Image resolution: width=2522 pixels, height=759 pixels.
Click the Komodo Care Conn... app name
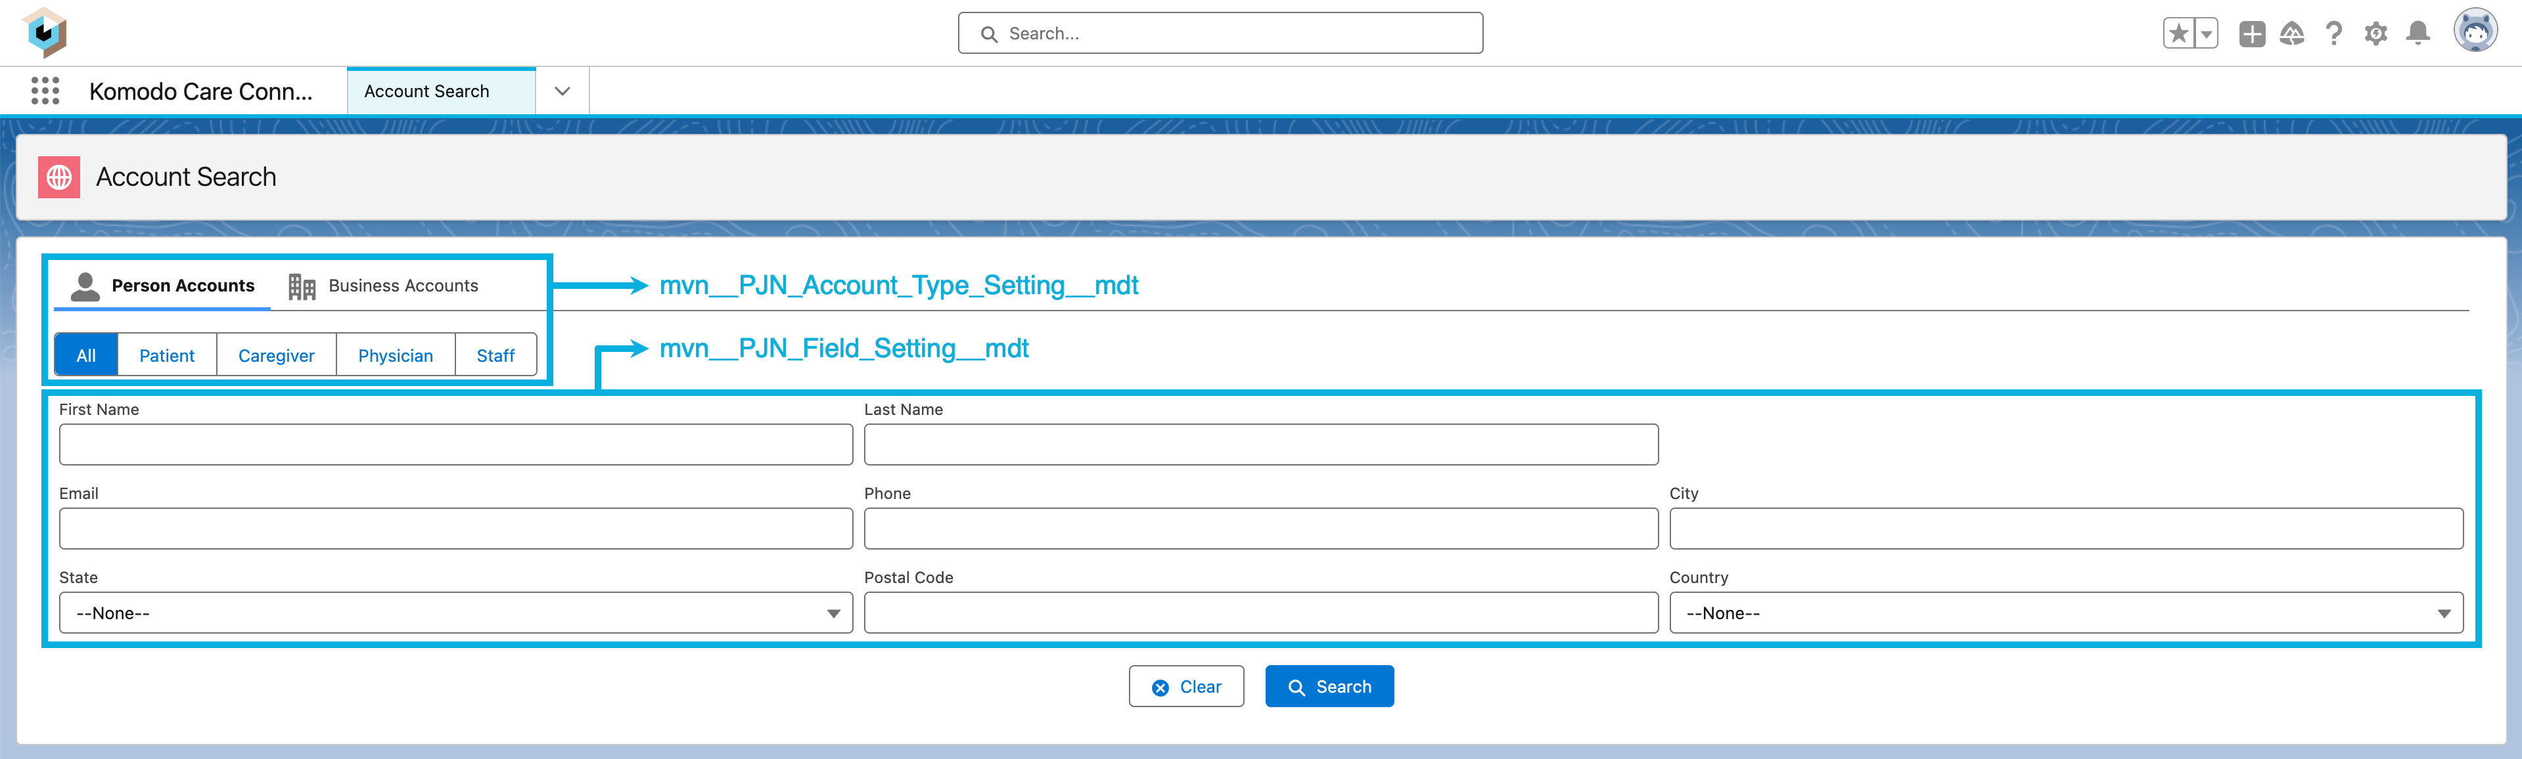[x=200, y=91]
